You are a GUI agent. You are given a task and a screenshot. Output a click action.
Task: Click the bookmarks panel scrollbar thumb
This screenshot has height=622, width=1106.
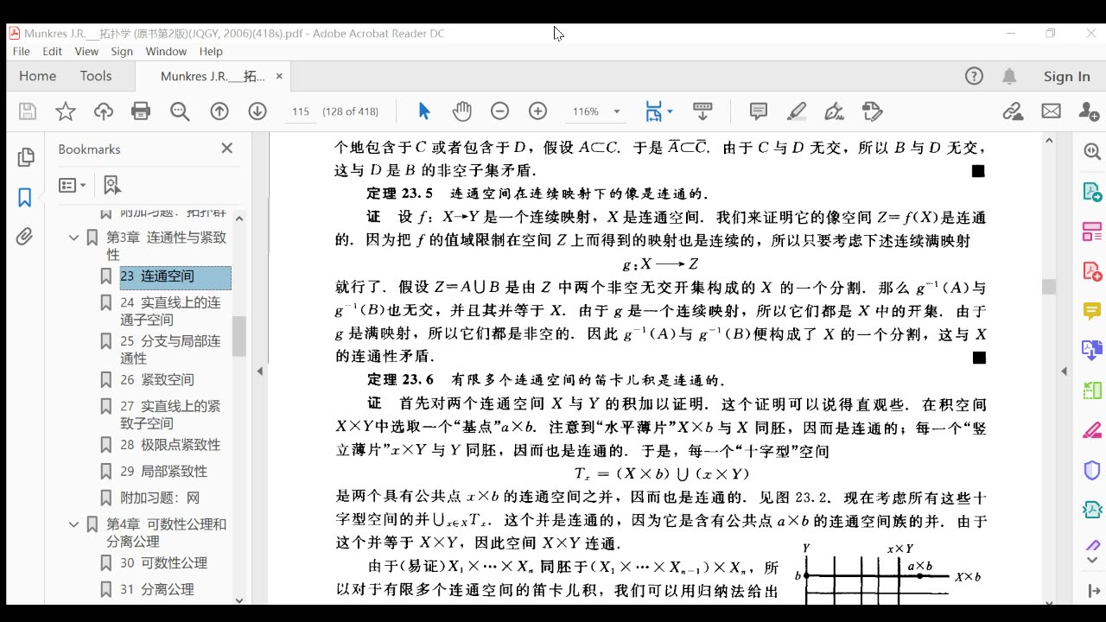coord(239,336)
